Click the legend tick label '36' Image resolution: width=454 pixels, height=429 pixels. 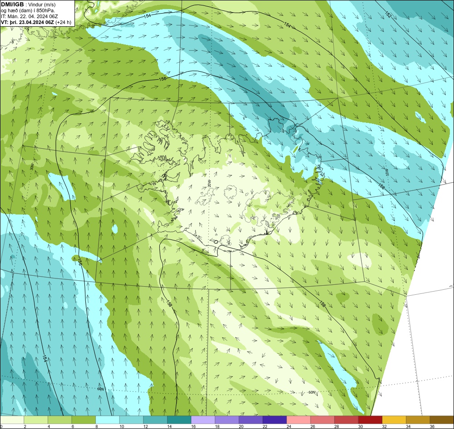tap(432, 426)
